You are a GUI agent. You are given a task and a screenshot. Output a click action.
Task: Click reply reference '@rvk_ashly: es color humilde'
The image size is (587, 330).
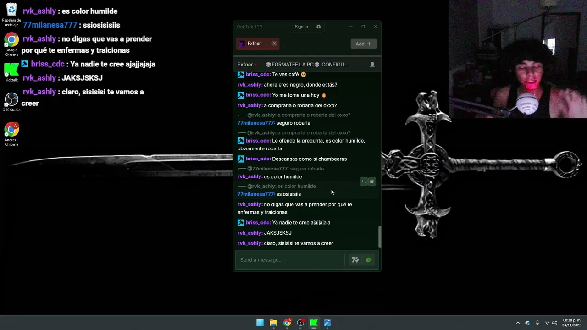(x=281, y=186)
